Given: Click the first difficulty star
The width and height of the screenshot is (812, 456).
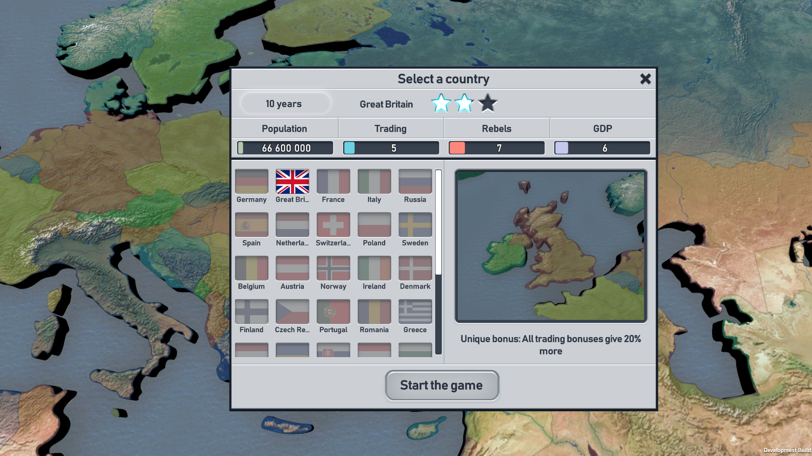Looking at the screenshot, I should coord(441,103).
